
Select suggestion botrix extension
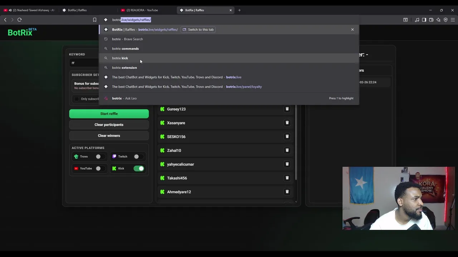tap(229, 67)
